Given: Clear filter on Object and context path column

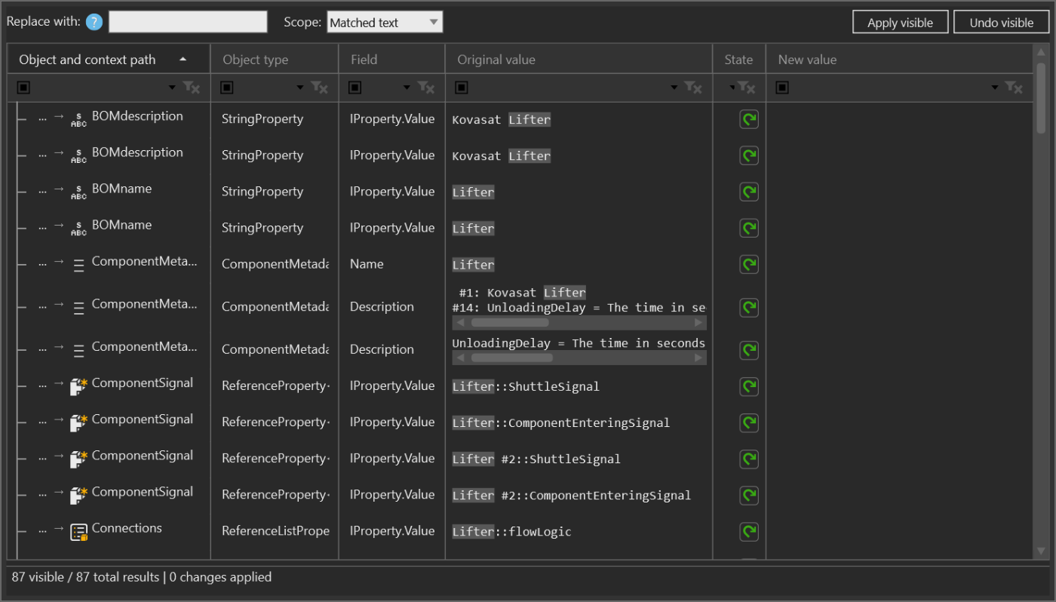Looking at the screenshot, I should click(x=193, y=88).
